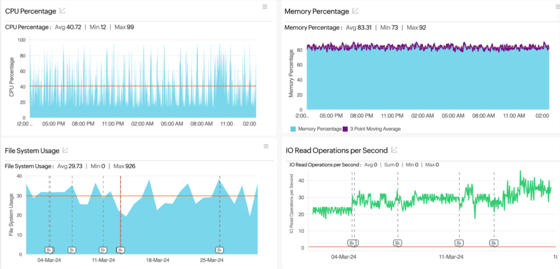Open the annotation note near 25-Mar-24 in File System Usage
560x269 pixels.
tap(220, 250)
